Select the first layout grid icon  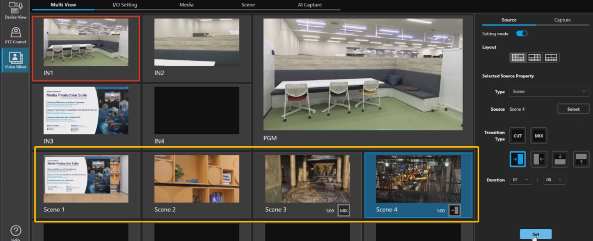tap(518, 58)
